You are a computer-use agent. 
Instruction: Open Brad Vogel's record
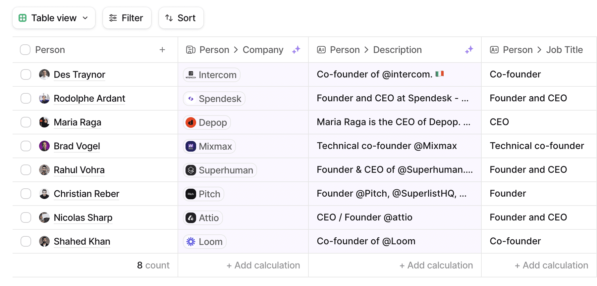pos(77,146)
